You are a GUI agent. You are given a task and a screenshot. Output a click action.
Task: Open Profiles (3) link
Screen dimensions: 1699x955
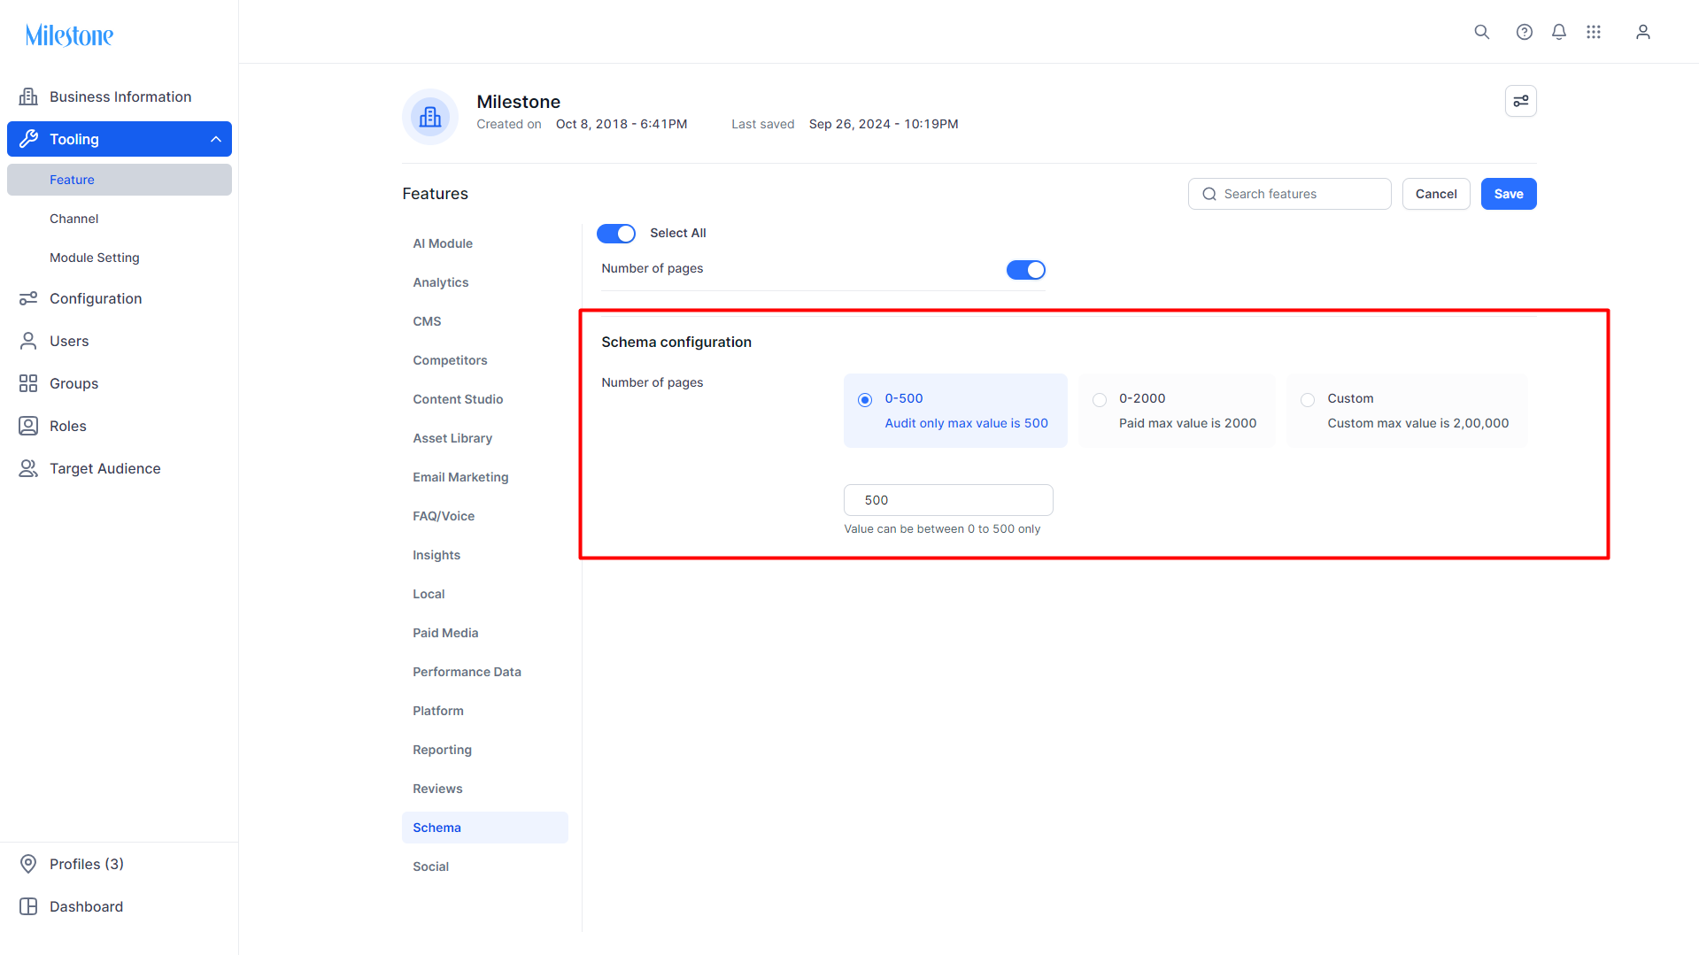120,864
